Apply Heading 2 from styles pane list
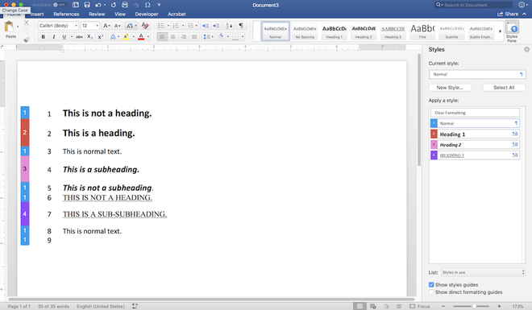This screenshot has height=310, width=532. pos(475,145)
